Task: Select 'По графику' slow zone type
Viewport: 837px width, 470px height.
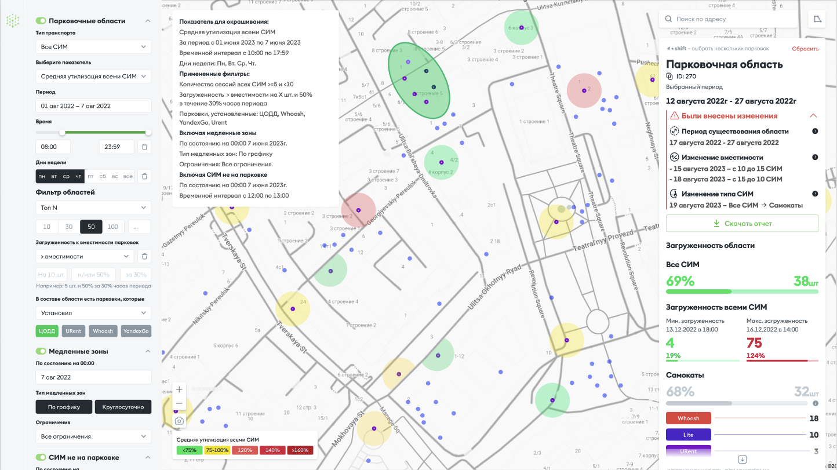Action: pyautogui.click(x=64, y=407)
